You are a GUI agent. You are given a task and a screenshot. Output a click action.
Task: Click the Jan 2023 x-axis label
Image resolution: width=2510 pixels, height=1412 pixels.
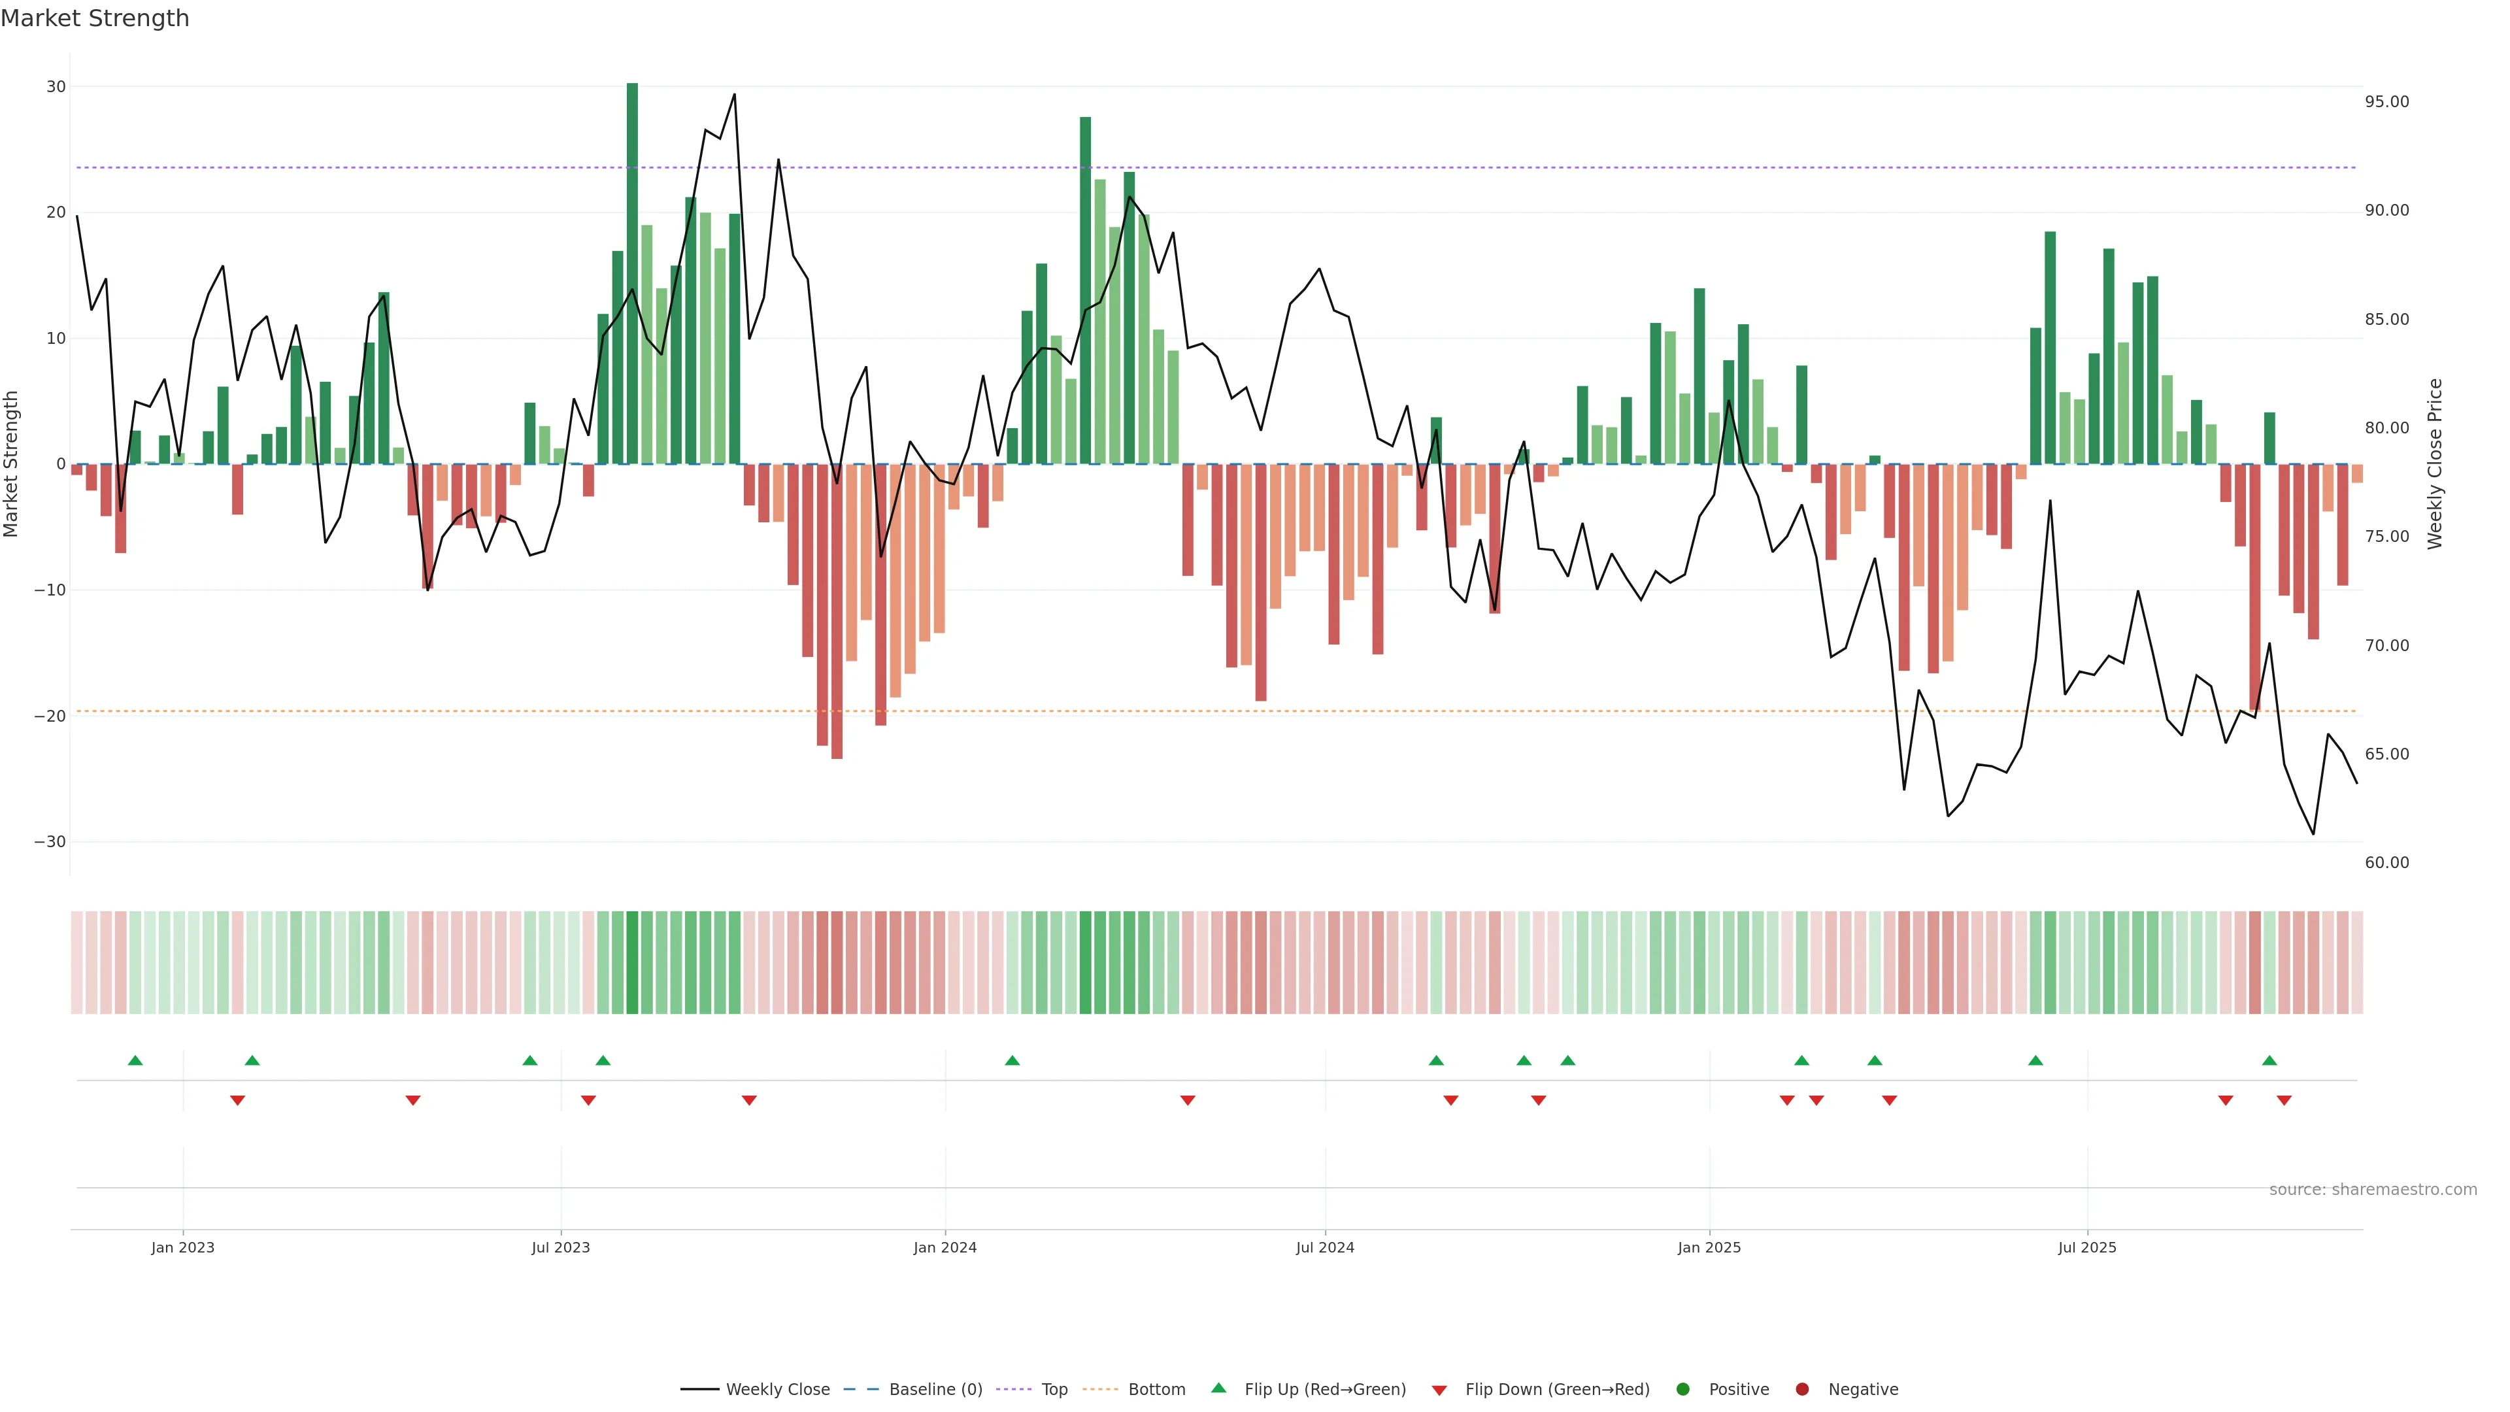183,1247
